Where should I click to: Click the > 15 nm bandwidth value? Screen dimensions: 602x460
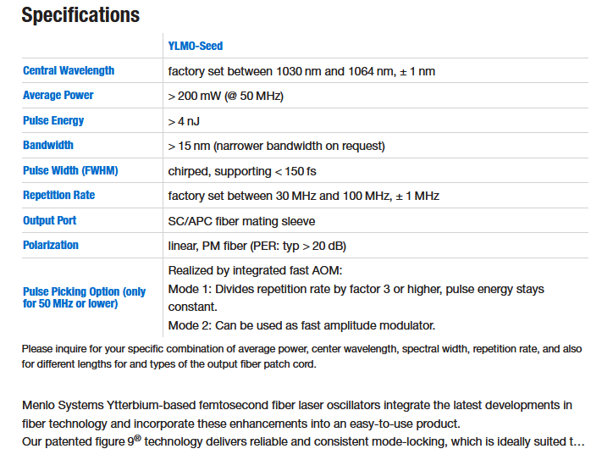[x=276, y=146]
